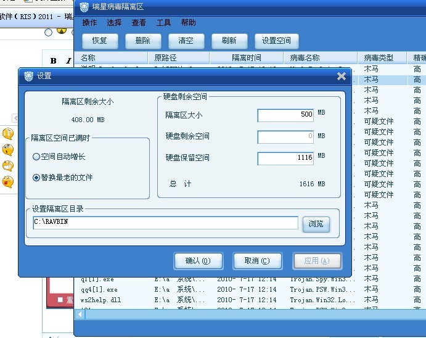Click the shield icon in quarantine window title
The height and width of the screenshot is (338, 426).
tap(84, 7)
